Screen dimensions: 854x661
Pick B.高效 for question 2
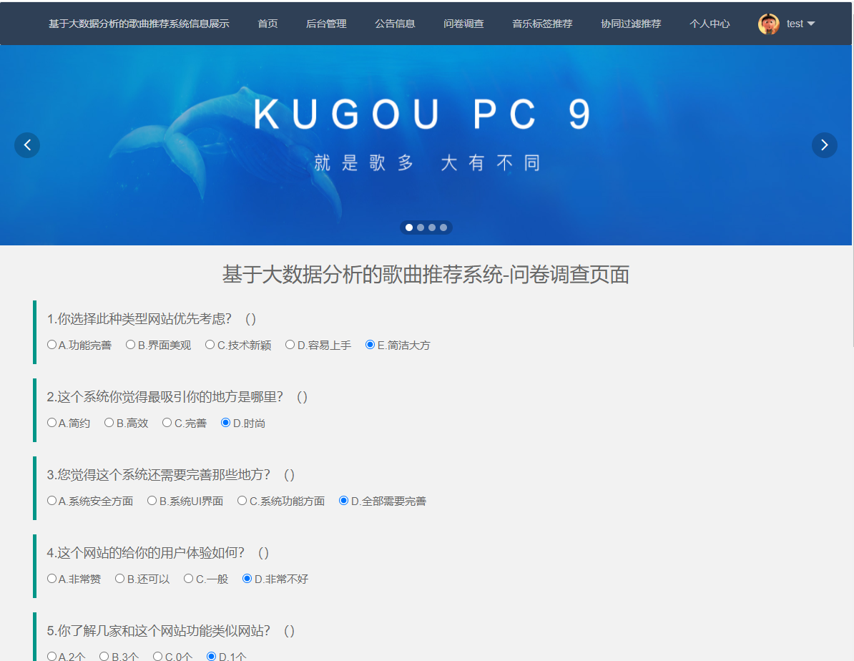point(109,422)
